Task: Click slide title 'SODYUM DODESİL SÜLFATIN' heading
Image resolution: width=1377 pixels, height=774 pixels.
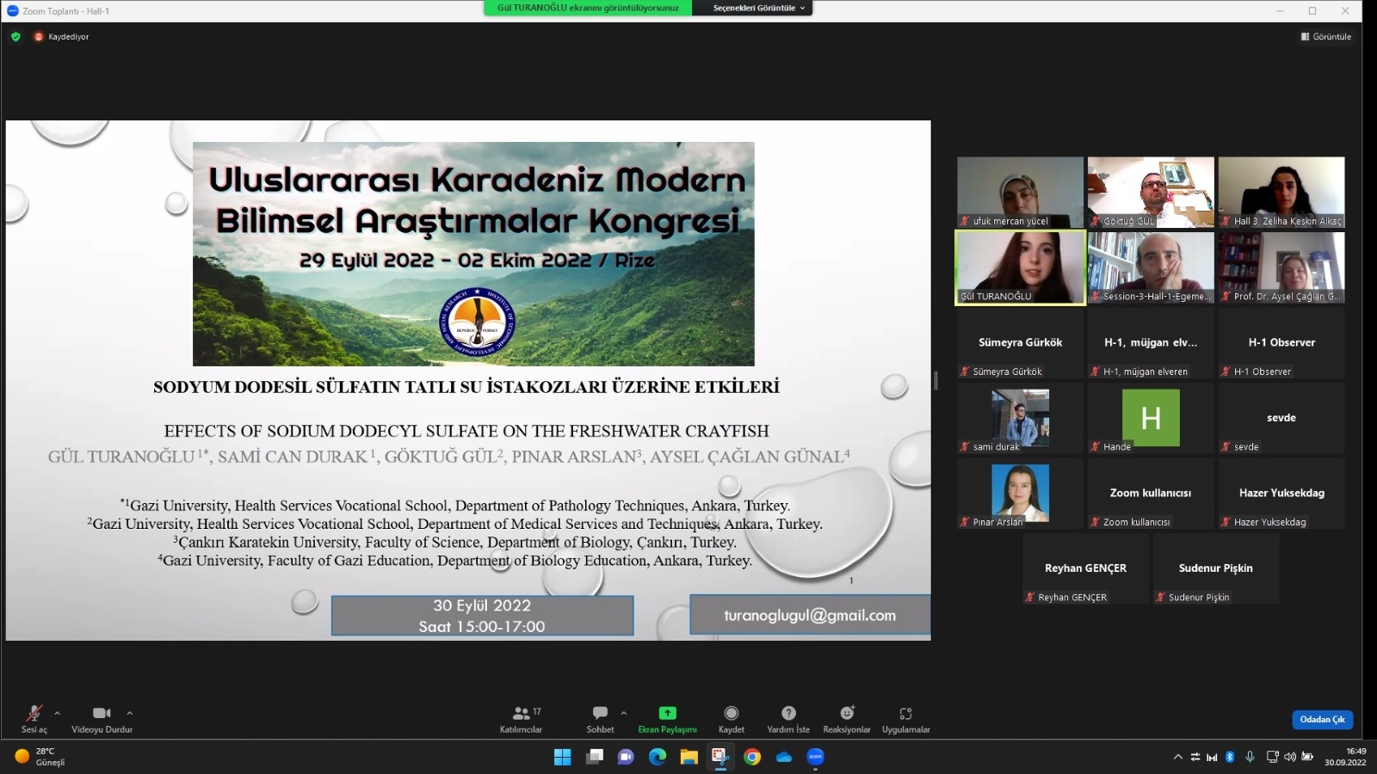Action: pos(466,387)
